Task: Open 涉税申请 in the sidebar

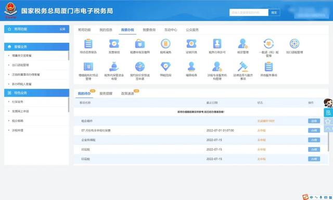Action: pyautogui.click(x=17, y=130)
